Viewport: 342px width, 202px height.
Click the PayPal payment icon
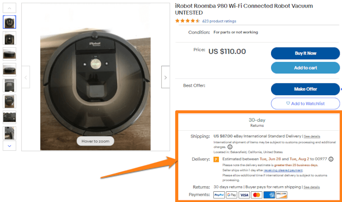219,195
